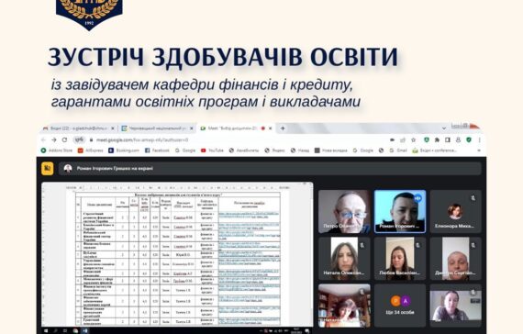
Task: Open a new browser tab
Action: pos(283,128)
